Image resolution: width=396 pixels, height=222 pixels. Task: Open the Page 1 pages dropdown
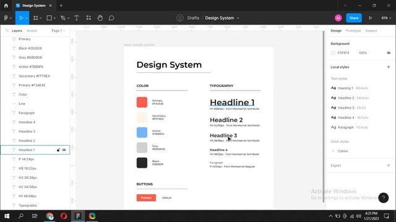point(58,30)
